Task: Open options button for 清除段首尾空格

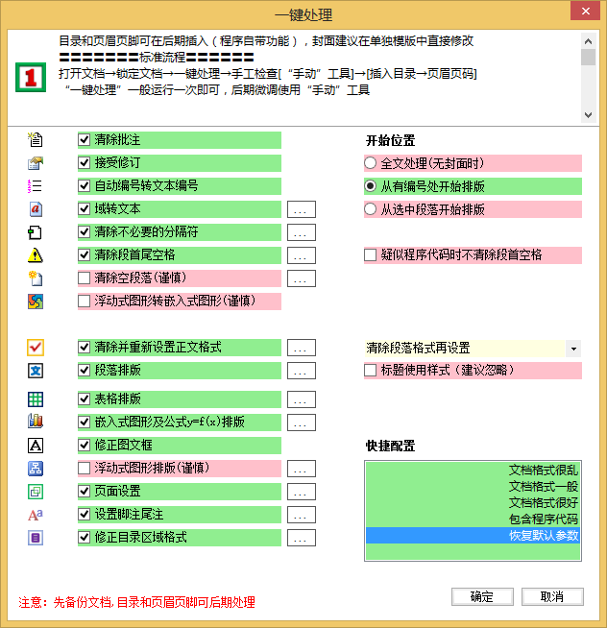Action: pyautogui.click(x=302, y=255)
